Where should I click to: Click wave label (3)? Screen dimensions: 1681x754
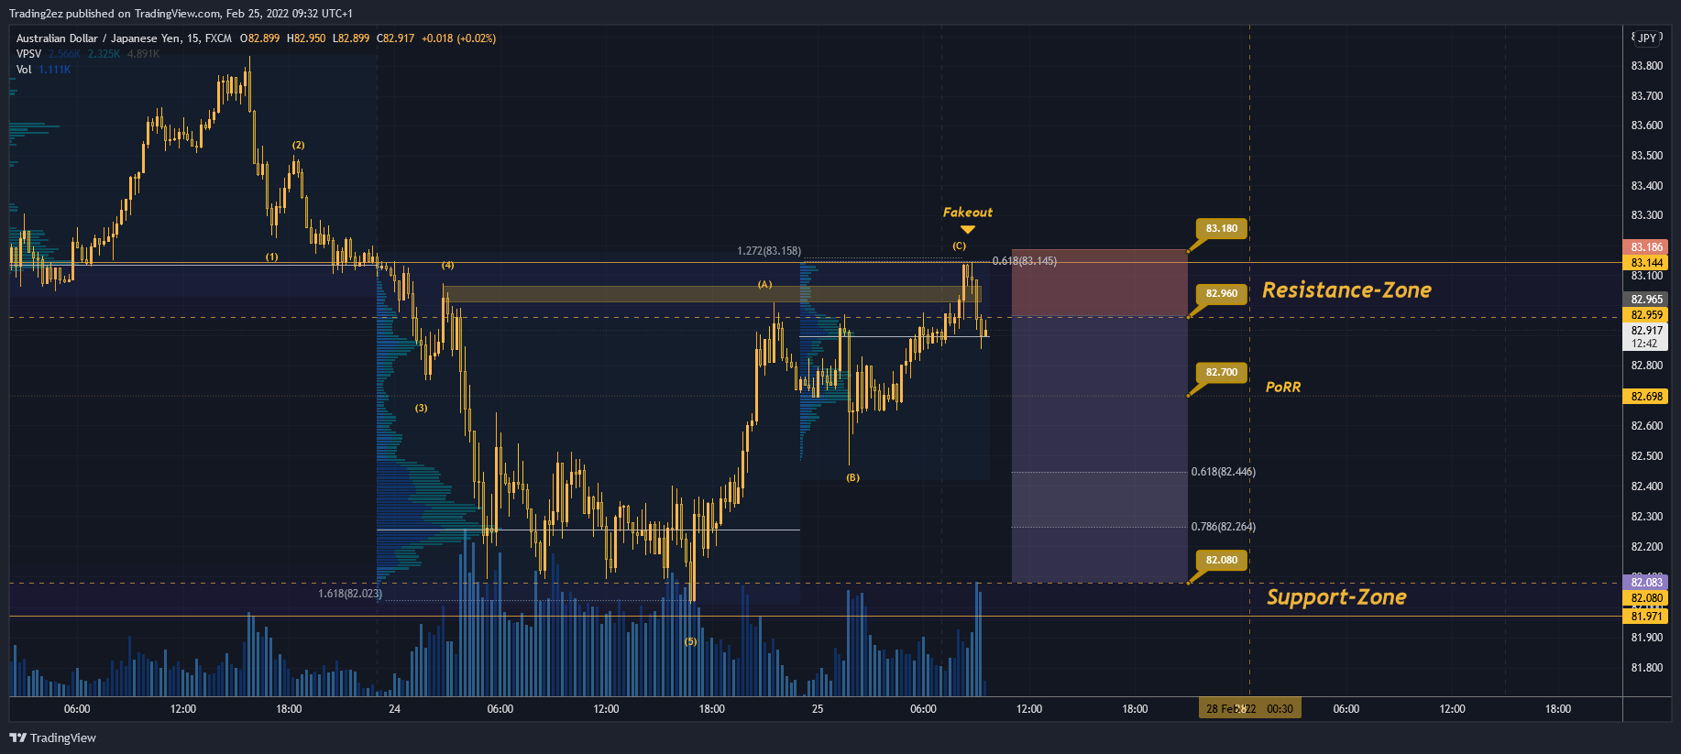421,409
